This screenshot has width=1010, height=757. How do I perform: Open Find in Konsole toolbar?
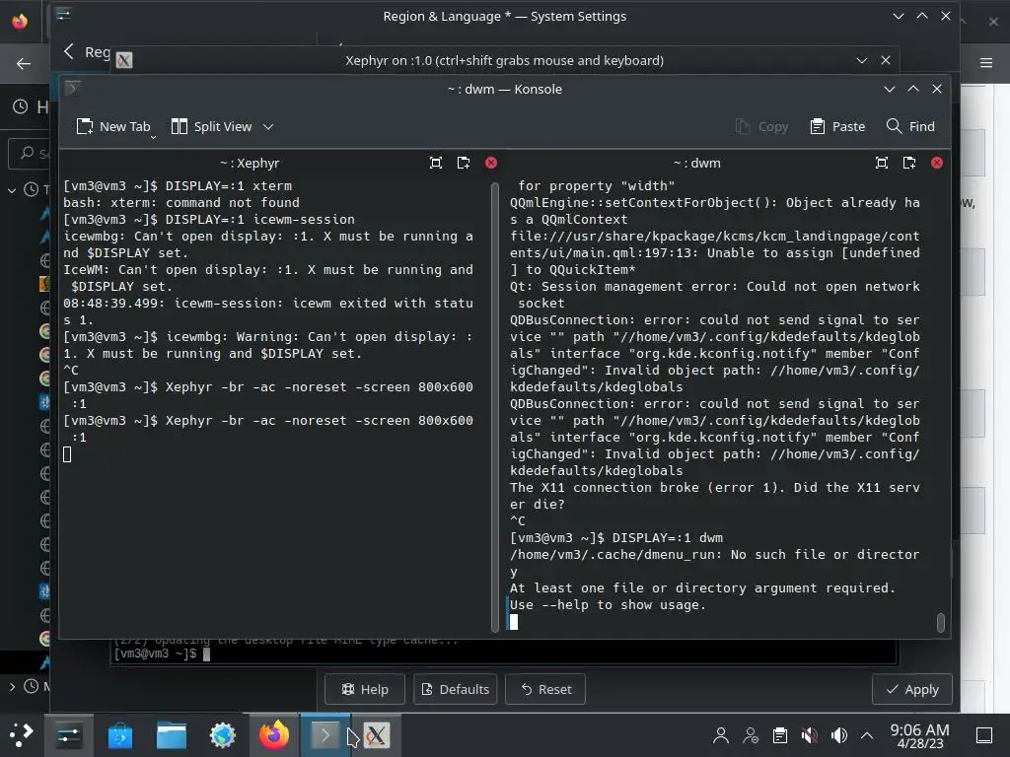(910, 127)
